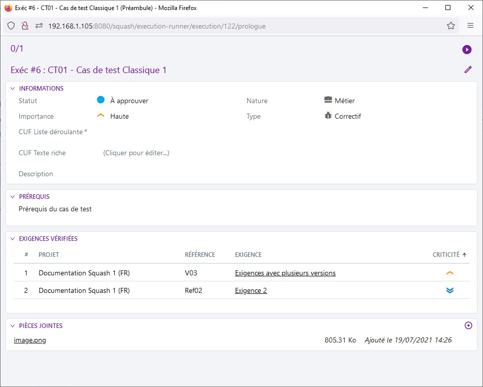Click the pencil edit icon

[468, 70]
